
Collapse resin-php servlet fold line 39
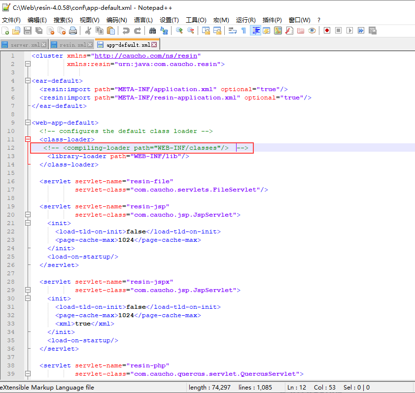pyautogui.click(x=28, y=374)
